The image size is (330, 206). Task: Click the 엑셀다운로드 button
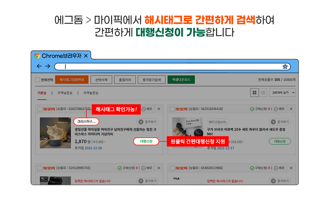[181, 80]
